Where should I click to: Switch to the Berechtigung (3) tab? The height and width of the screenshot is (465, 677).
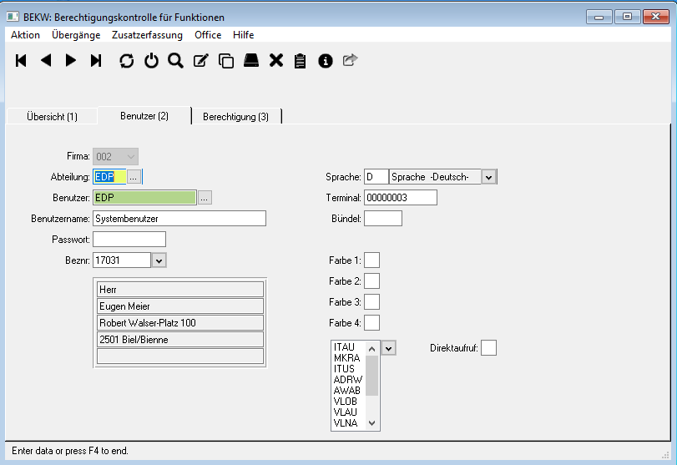coord(235,117)
